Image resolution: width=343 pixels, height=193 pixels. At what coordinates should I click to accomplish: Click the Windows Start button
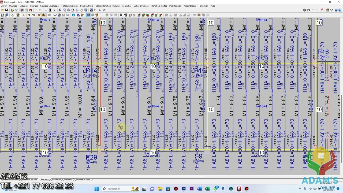(x=96, y=189)
